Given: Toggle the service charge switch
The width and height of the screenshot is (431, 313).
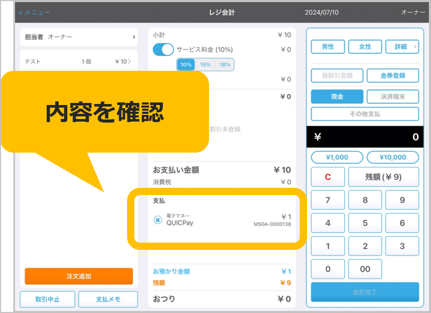Looking at the screenshot, I should [163, 50].
